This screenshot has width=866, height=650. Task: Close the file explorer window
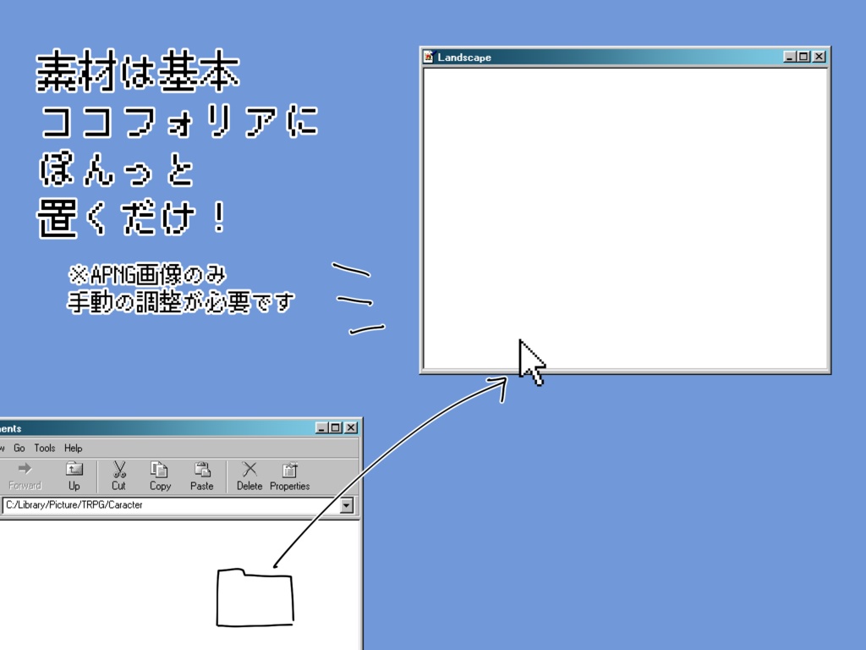pos(351,427)
